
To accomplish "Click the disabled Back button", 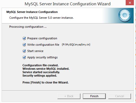I will [x=69, y=96].
